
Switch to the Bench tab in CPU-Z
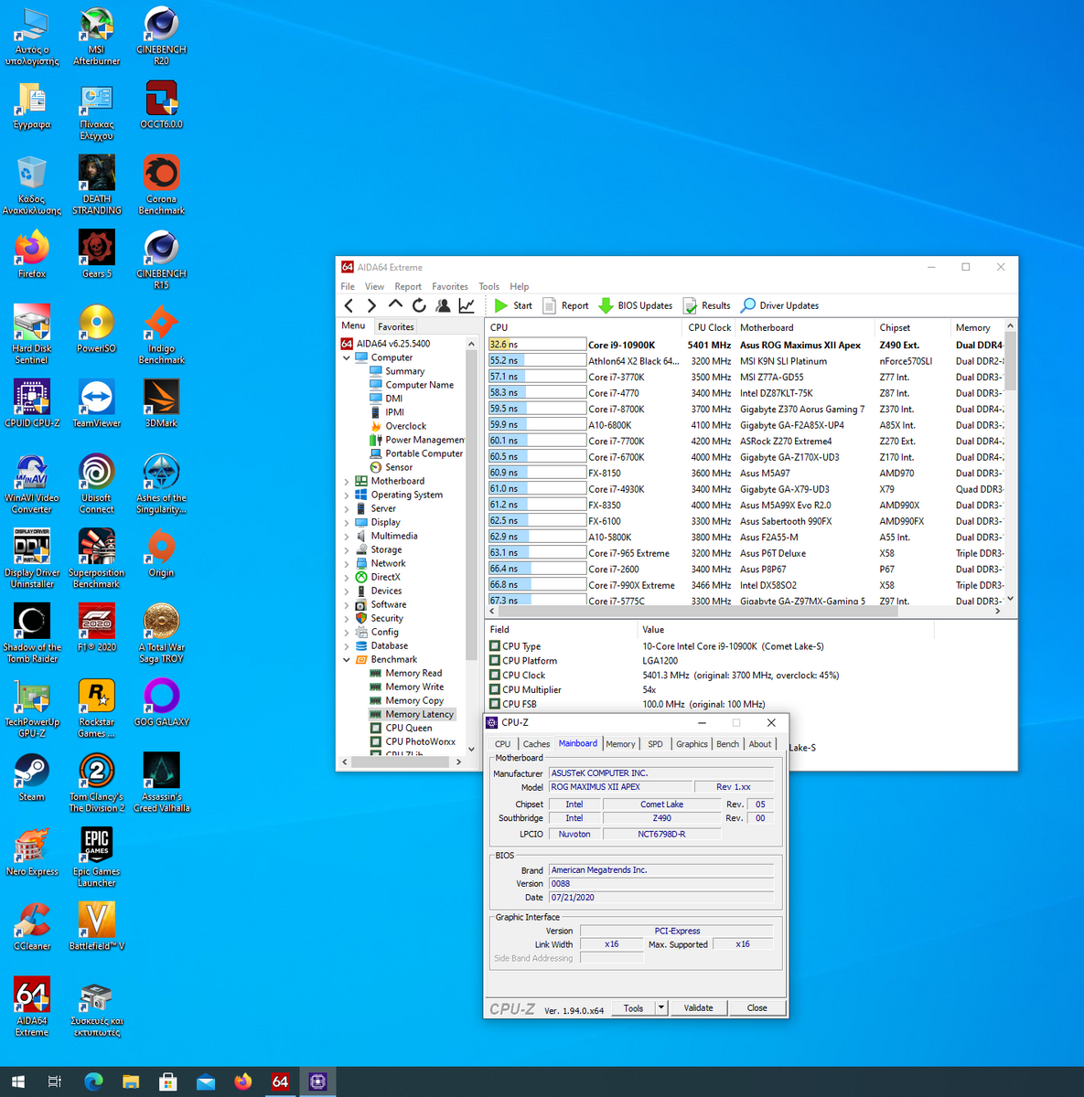[727, 744]
